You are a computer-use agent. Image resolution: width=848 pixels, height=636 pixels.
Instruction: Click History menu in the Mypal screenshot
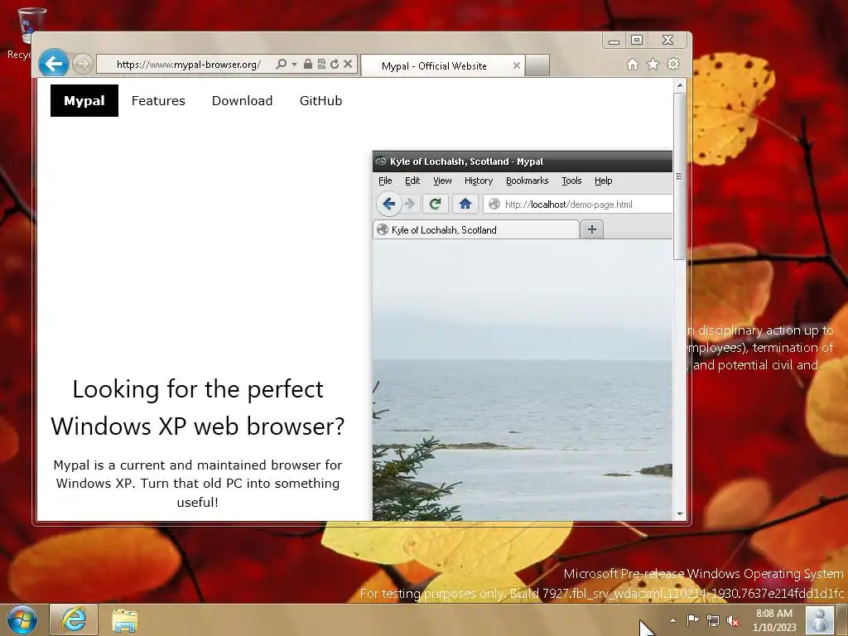point(479,181)
